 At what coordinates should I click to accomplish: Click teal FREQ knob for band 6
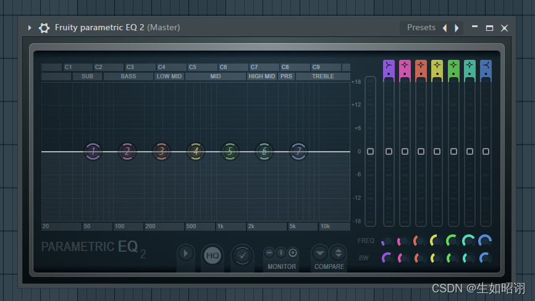[x=468, y=241]
